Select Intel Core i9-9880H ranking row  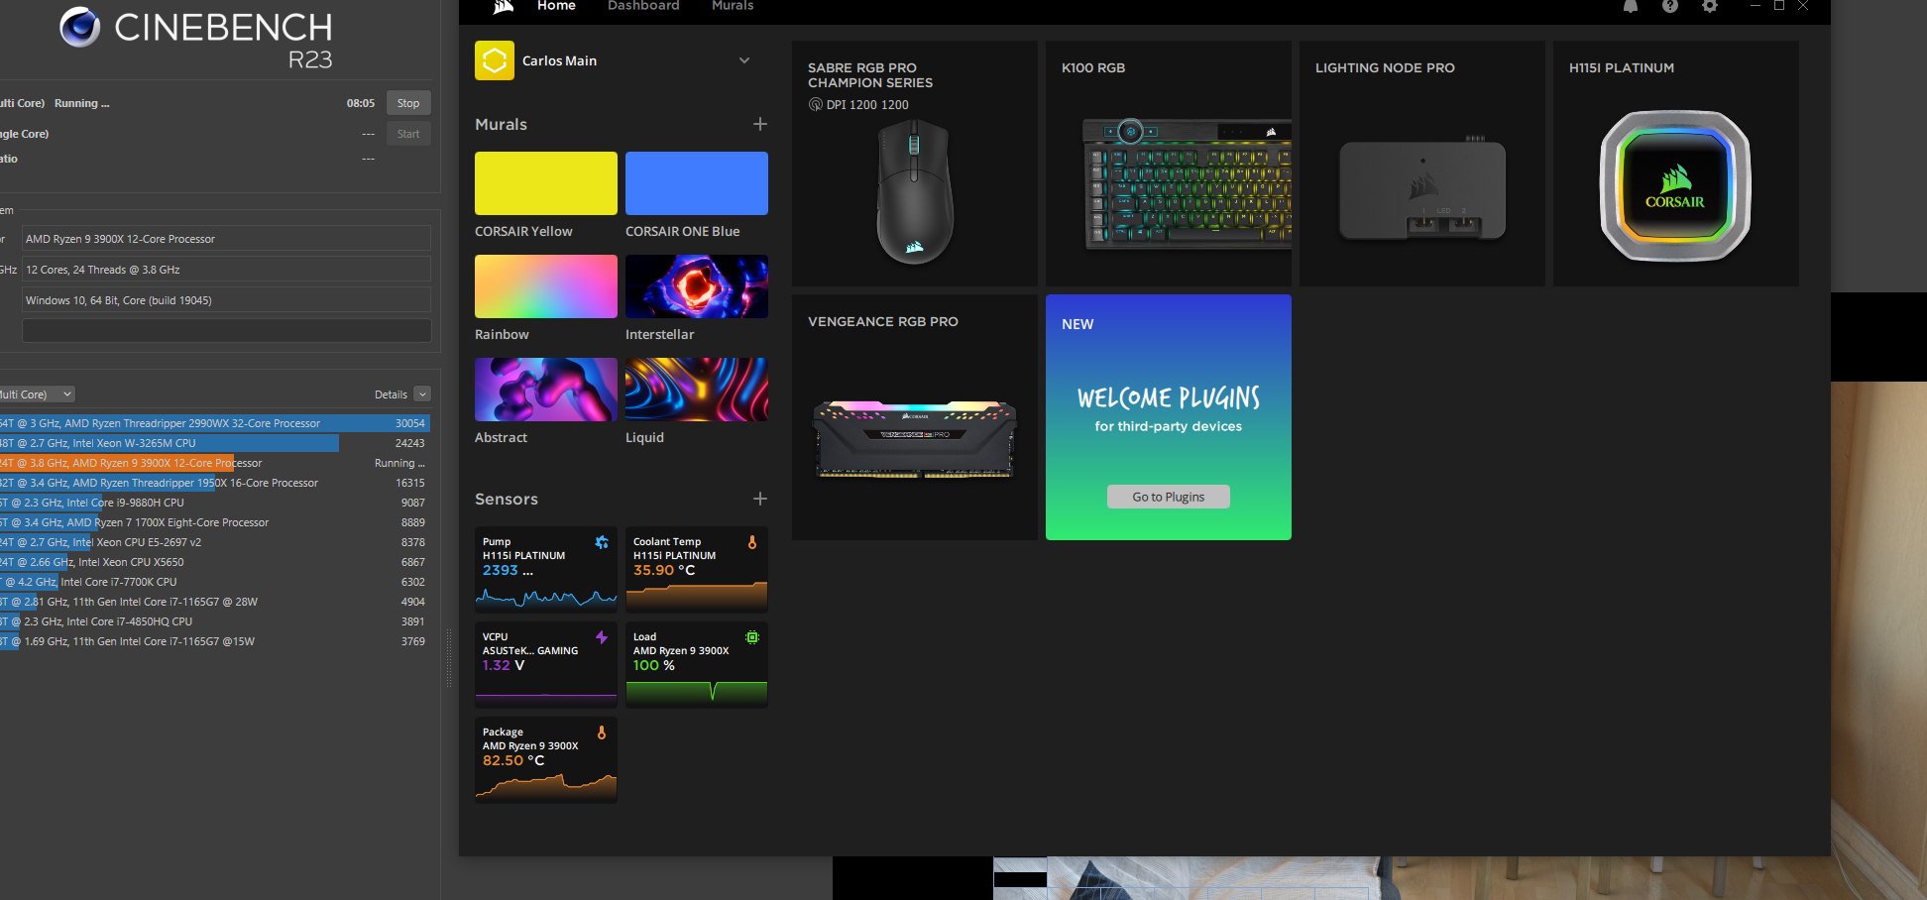[x=215, y=503]
